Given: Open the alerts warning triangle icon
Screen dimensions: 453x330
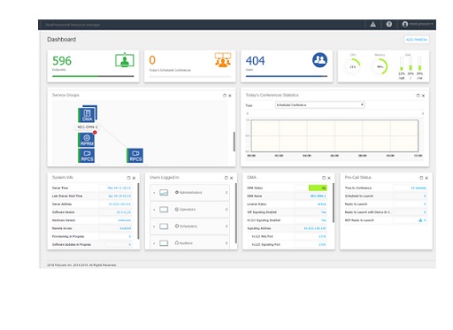Looking at the screenshot, I should (372, 25).
